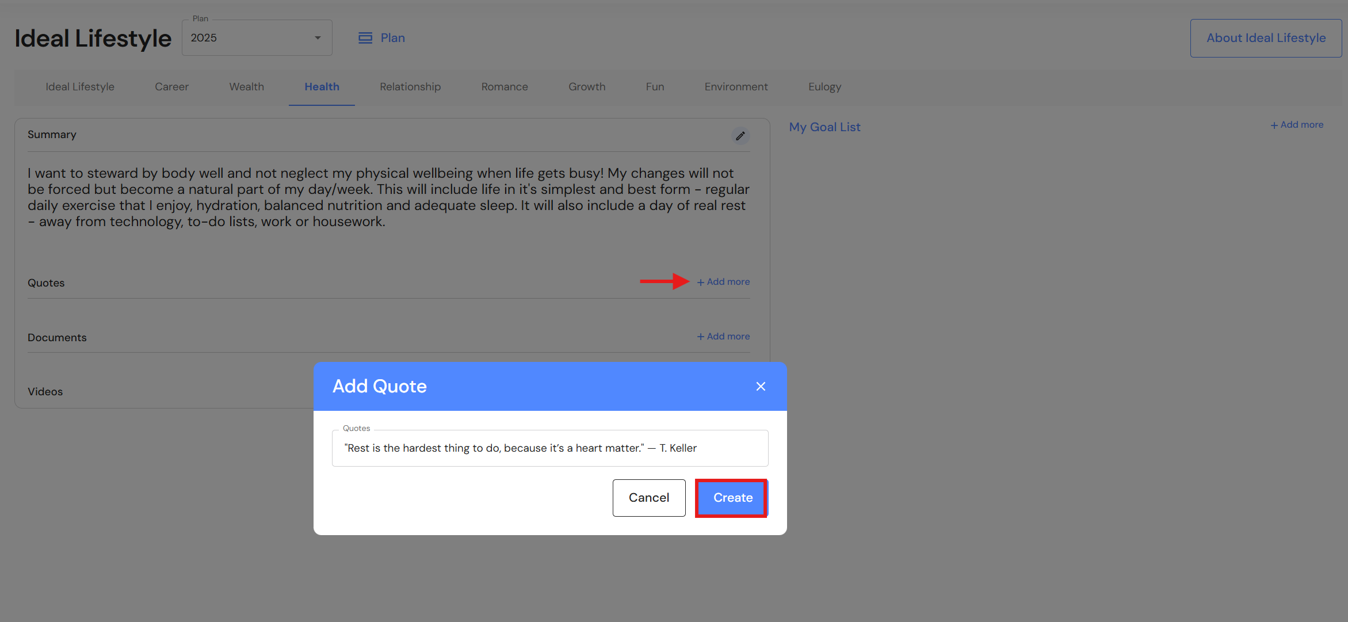Go to the Romance tab
This screenshot has width=1348, height=622.
click(x=505, y=87)
